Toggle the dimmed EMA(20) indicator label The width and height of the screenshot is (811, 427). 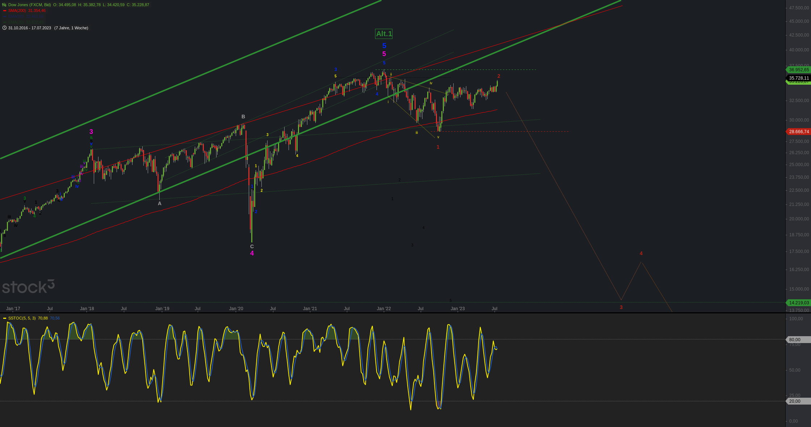[16, 22]
